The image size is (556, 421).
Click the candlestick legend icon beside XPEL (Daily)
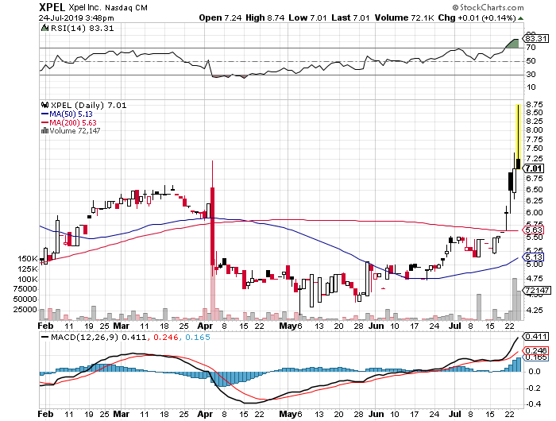point(45,105)
